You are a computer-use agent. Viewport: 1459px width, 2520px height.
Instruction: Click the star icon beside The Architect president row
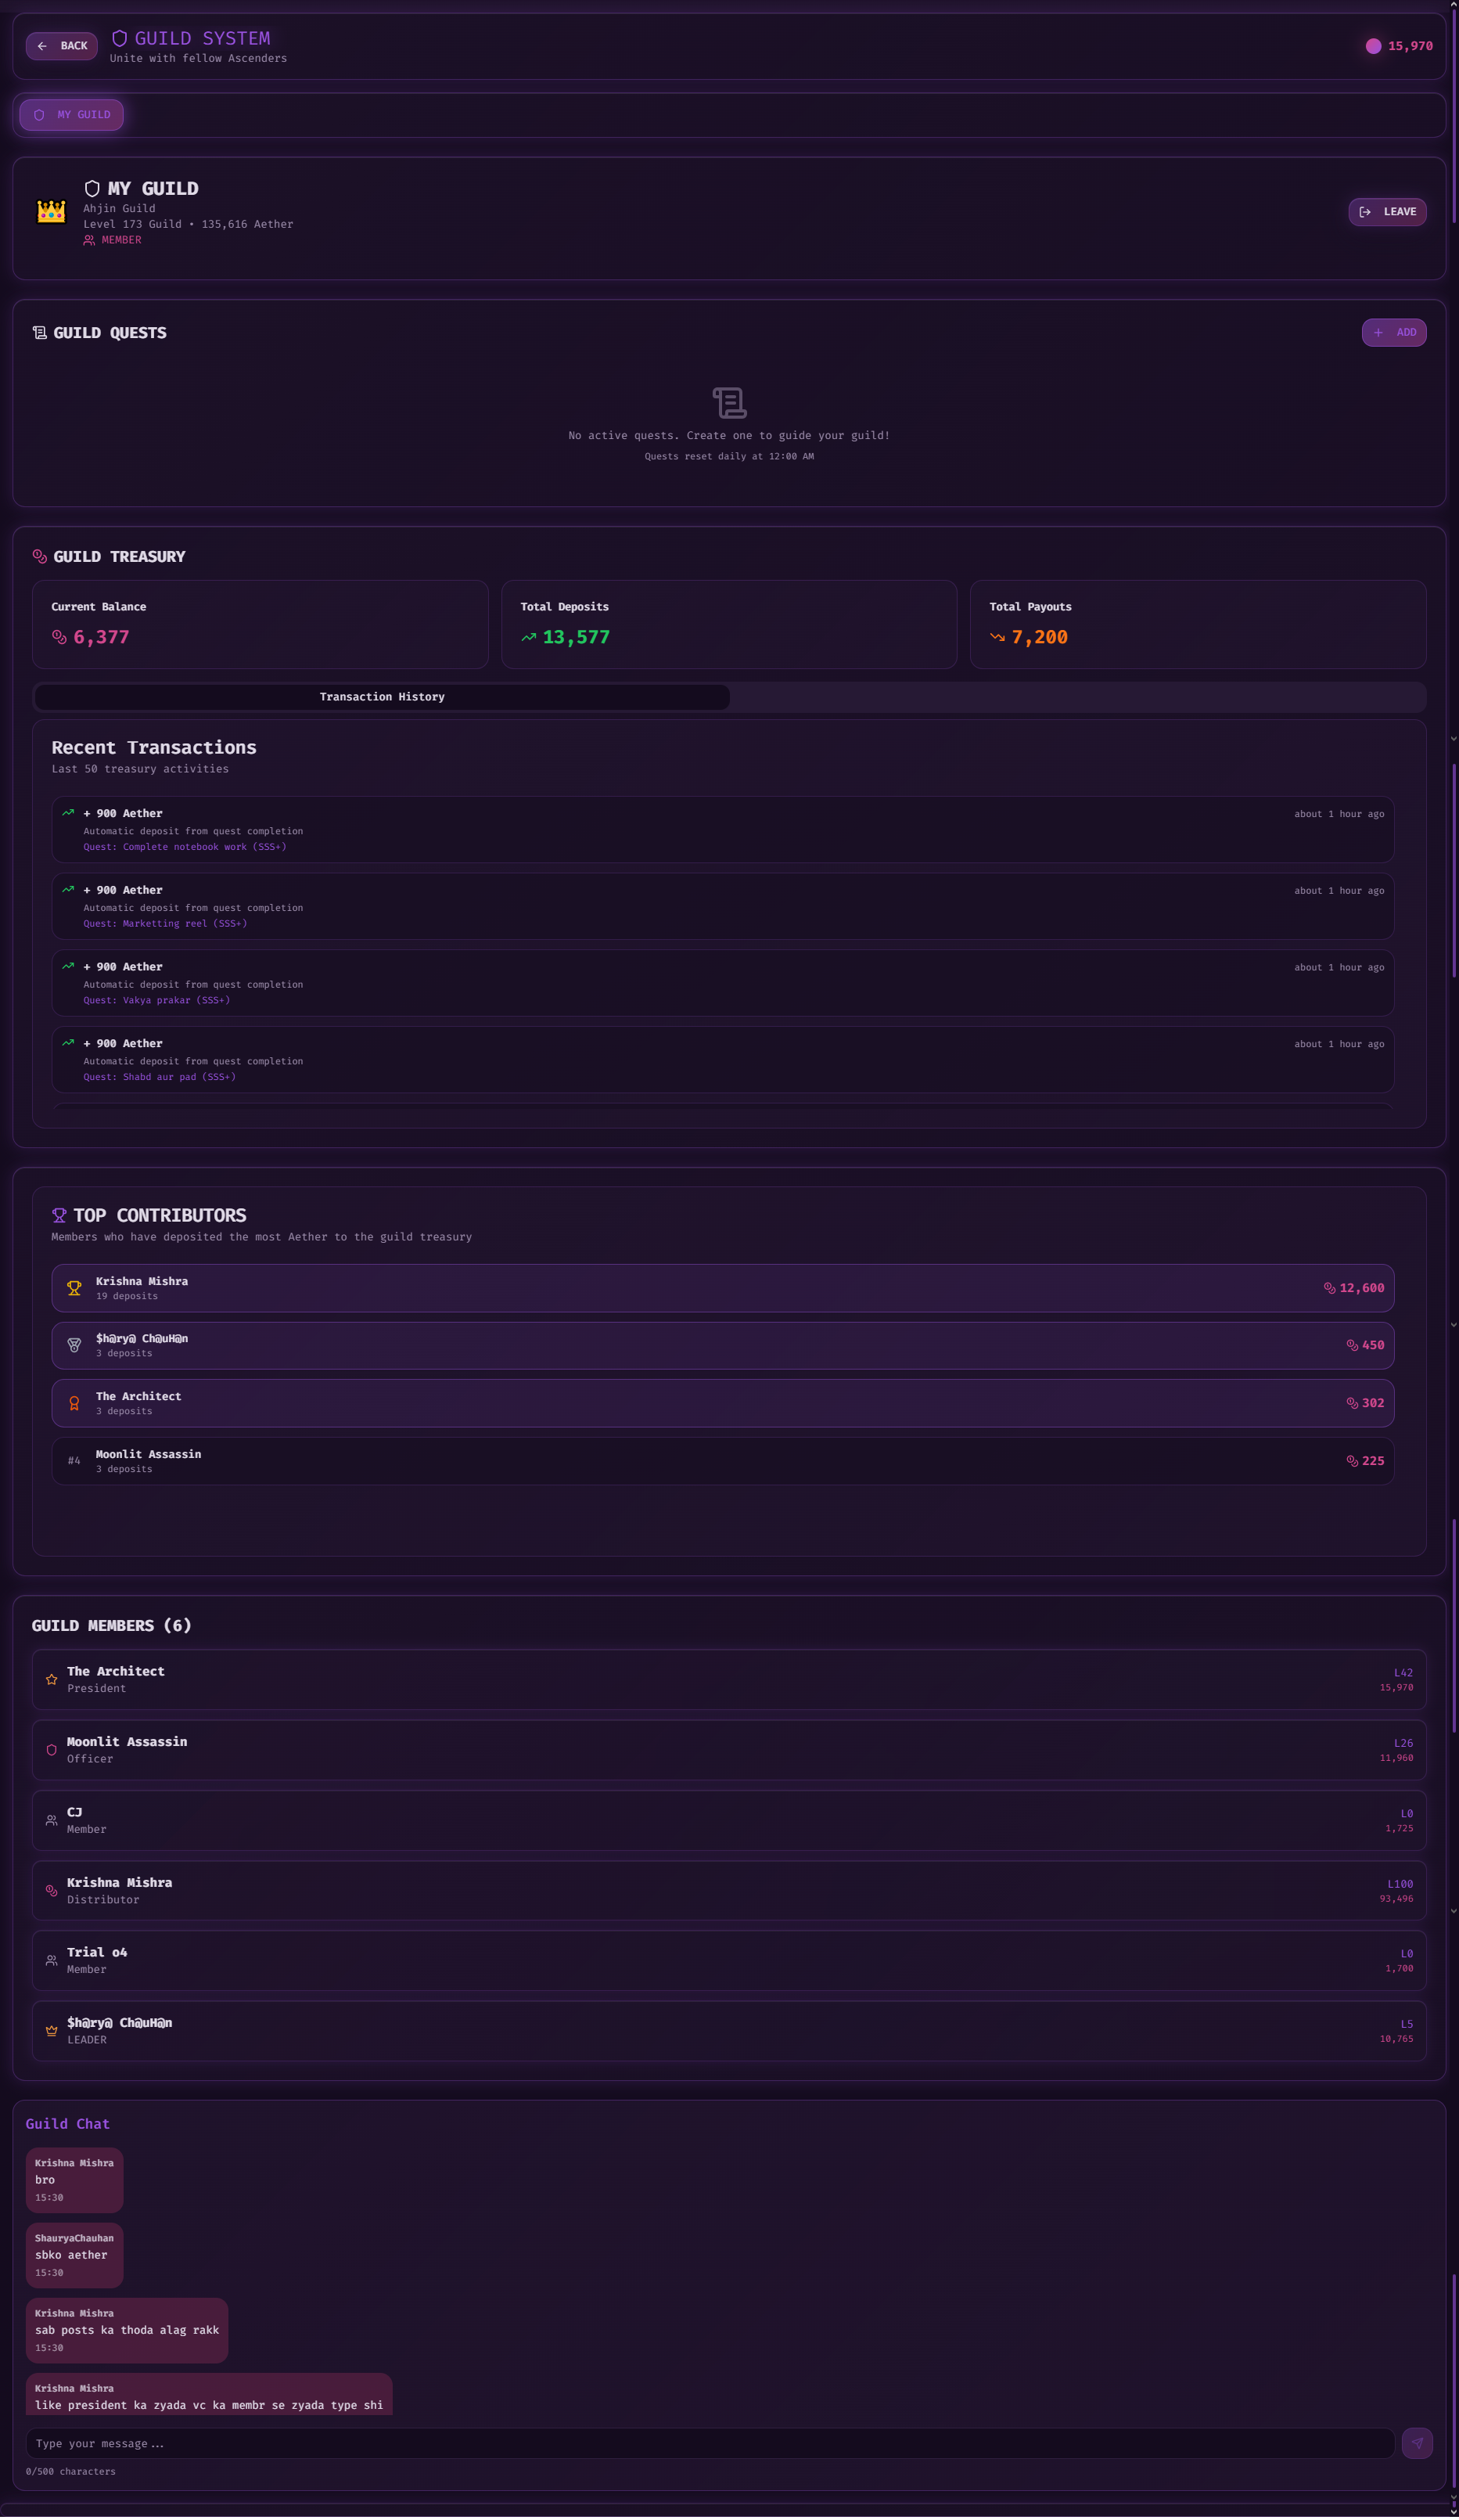coord(52,1679)
